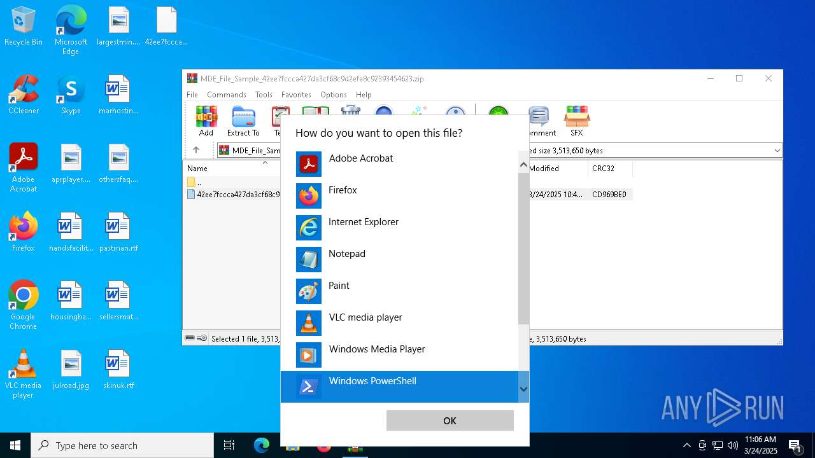Open Edge from the taskbar
The height and width of the screenshot is (458, 815).
pyautogui.click(x=262, y=445)
